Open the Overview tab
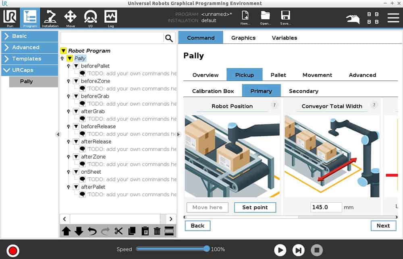 tap(206, 75)
